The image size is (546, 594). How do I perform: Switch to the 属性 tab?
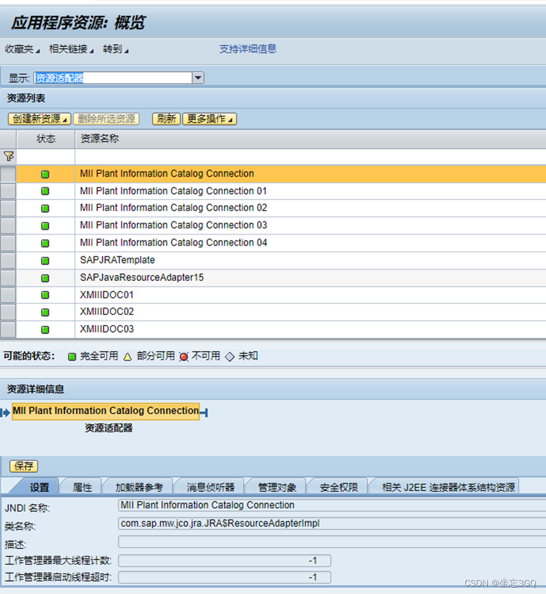(81, 486)
